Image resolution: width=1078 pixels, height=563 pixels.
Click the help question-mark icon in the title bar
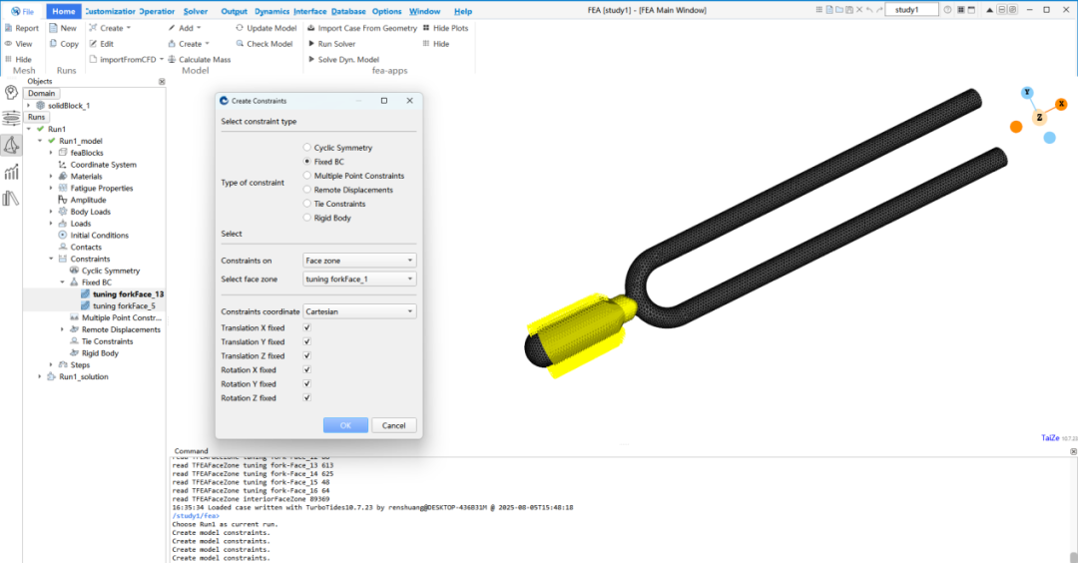coord(947,10)
